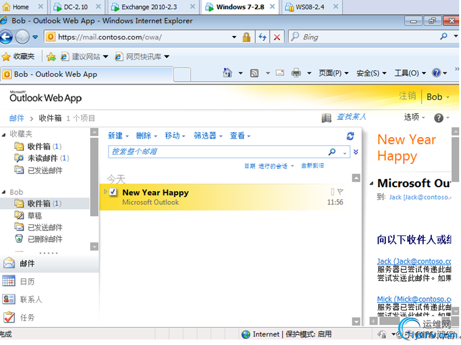461x345 pixels.
Task: Open the 删除 dropdown menu
Action: click(147, 136)
